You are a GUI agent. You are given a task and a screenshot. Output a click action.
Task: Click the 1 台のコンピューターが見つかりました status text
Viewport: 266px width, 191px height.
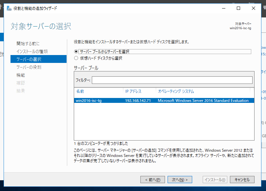tap(101, 143)
